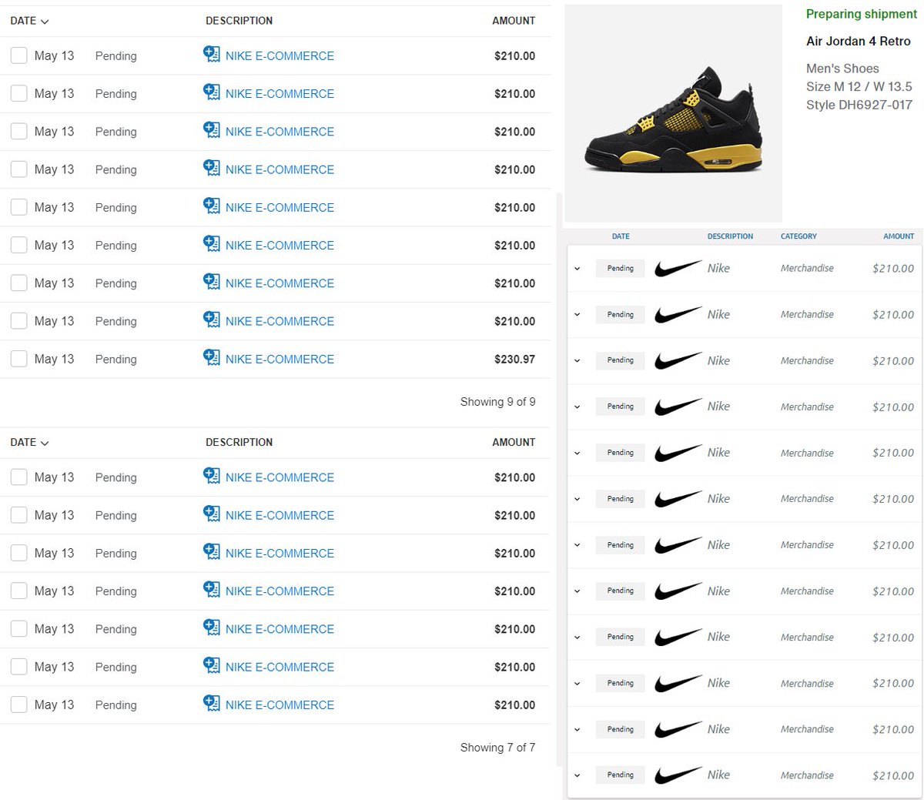Image resolution: width=924 pixels, height=800 pixels.
Task: Click CATEGORY header in the Nike merchandise table
Action: (798, 236)
